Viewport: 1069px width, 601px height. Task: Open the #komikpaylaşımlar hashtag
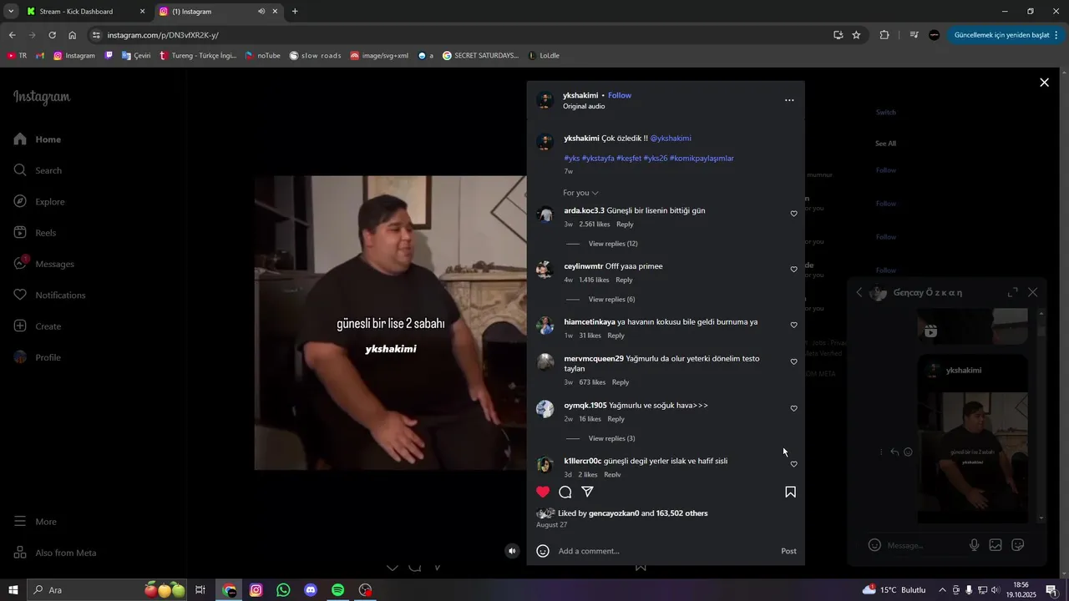click(702, 159)
